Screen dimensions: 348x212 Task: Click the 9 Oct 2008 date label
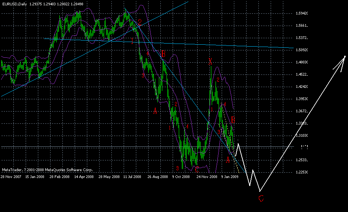coord(181,177)
